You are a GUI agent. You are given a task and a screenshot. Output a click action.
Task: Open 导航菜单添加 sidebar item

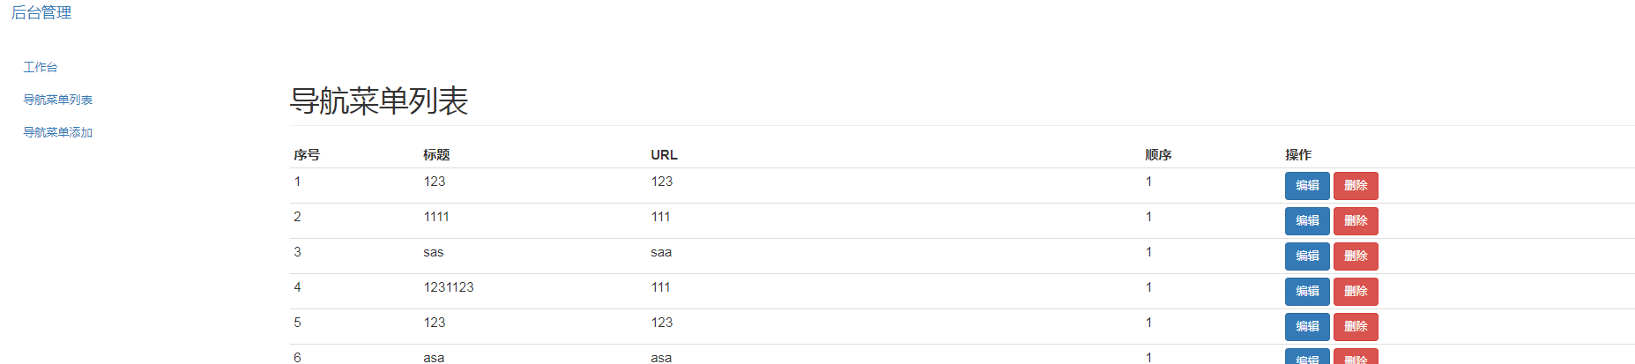coord(58,132)
